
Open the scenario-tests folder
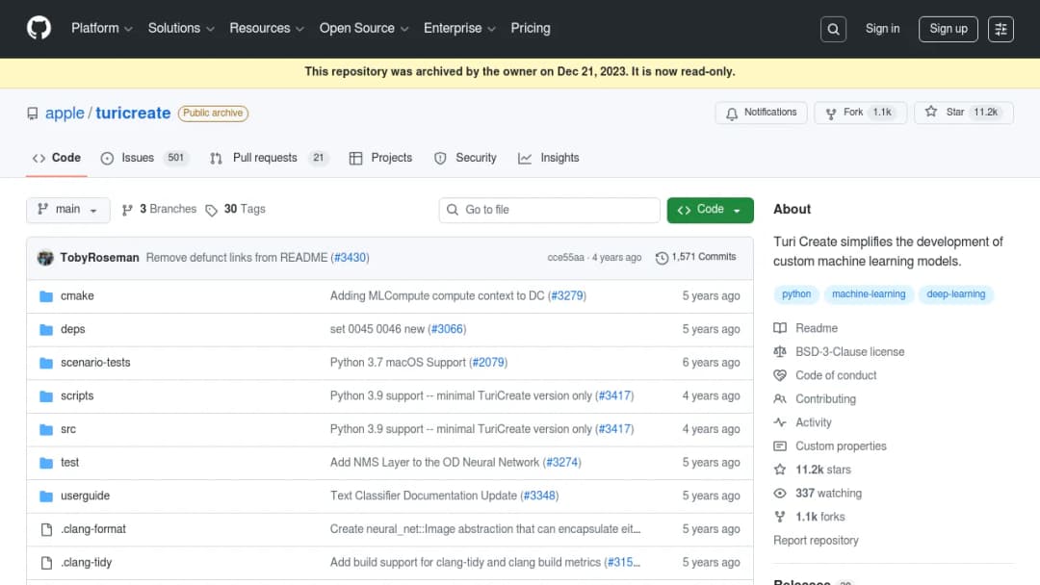coord(95,363)
